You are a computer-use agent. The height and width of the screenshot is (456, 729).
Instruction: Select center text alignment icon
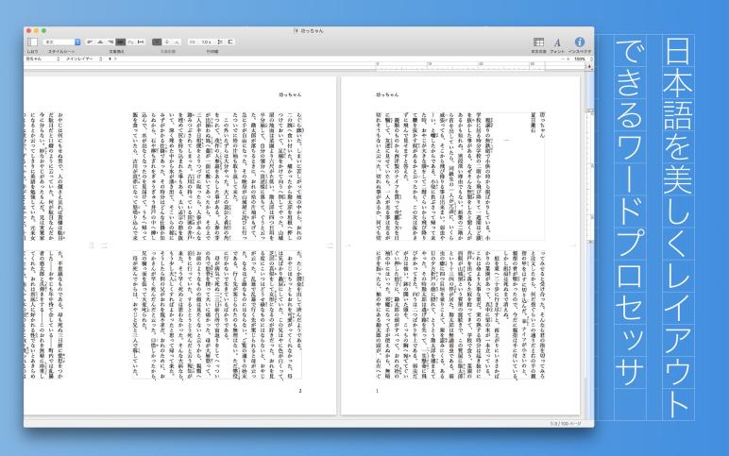pos(100,42)
